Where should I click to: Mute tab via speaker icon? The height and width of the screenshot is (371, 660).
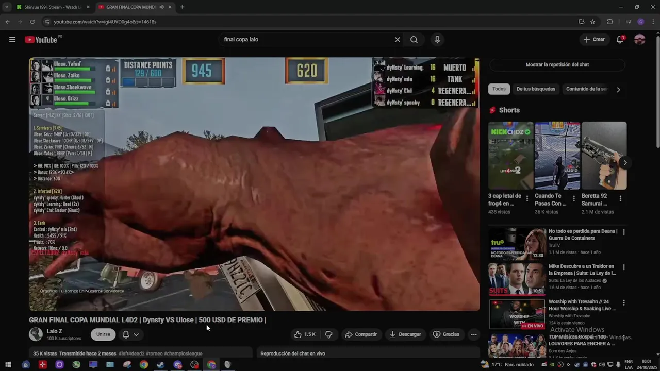(161, 7)
